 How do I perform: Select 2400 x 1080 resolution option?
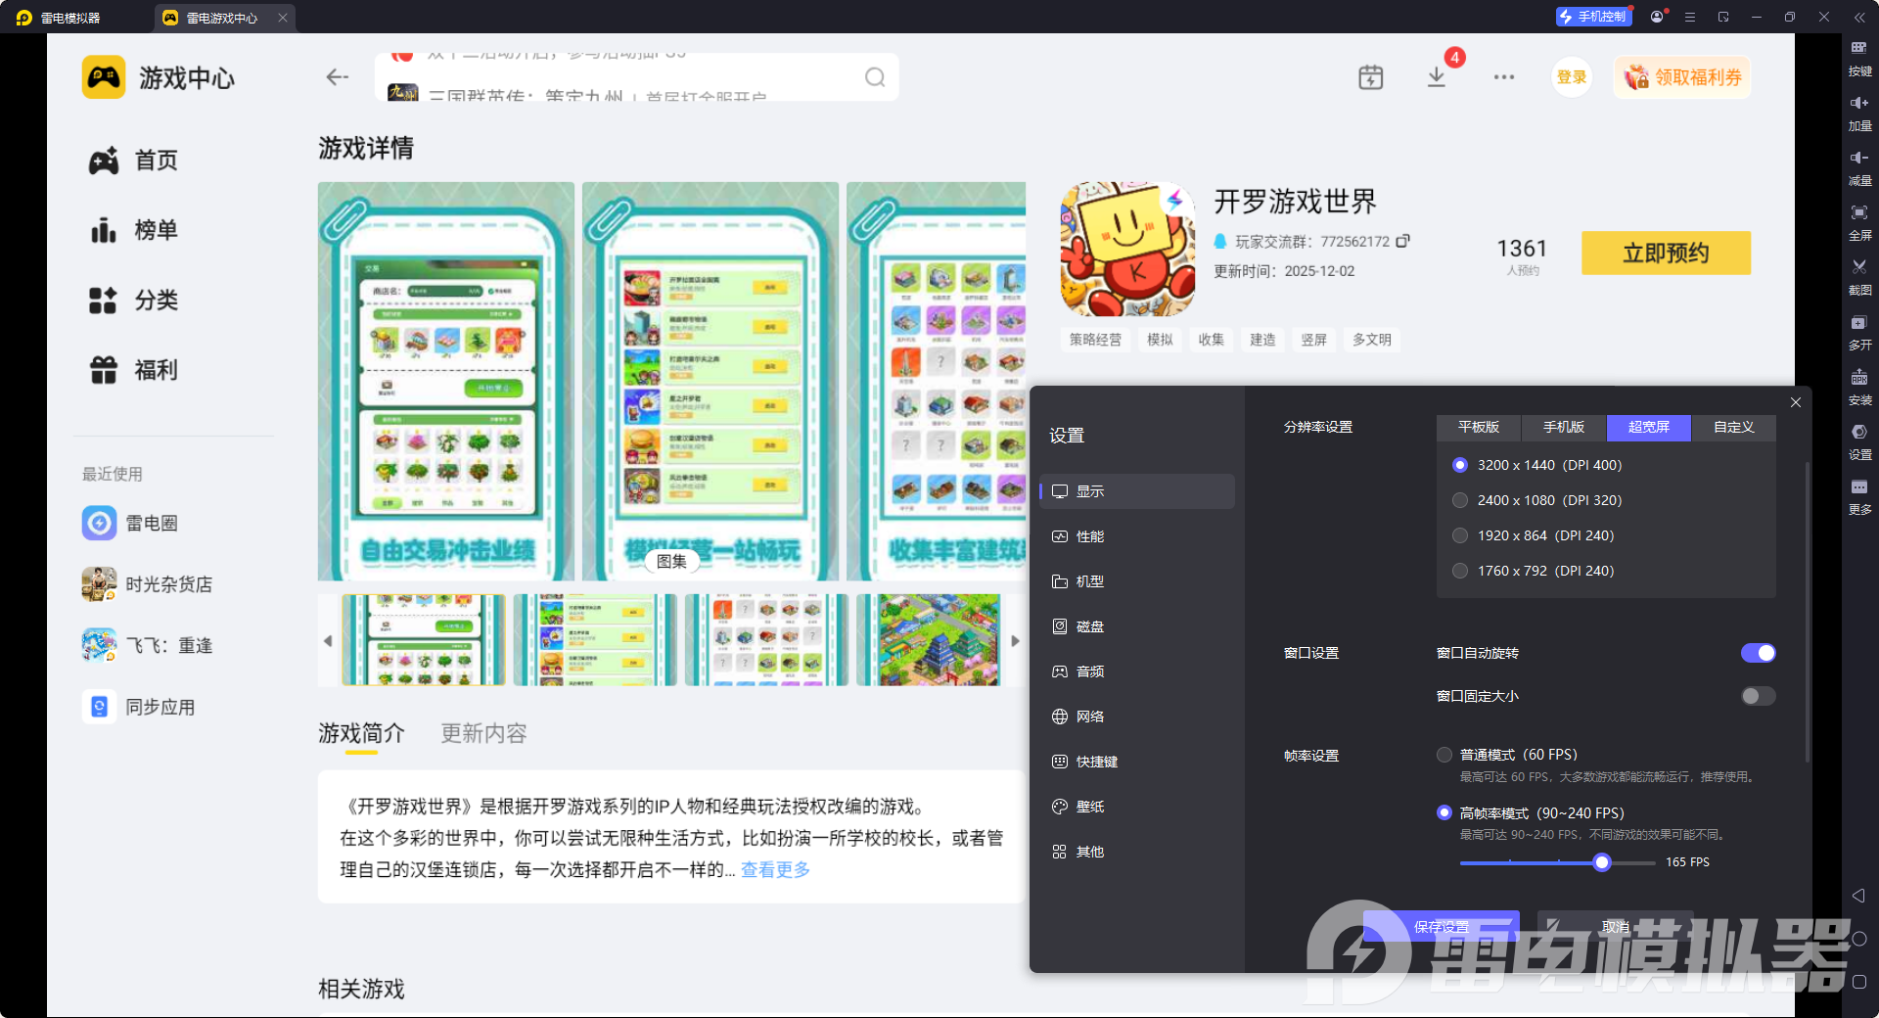1460,500
